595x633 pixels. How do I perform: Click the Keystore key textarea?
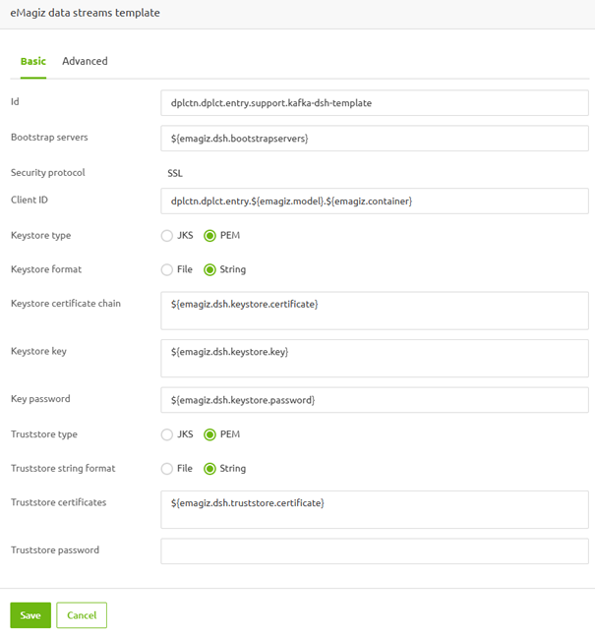click(375, 359)
